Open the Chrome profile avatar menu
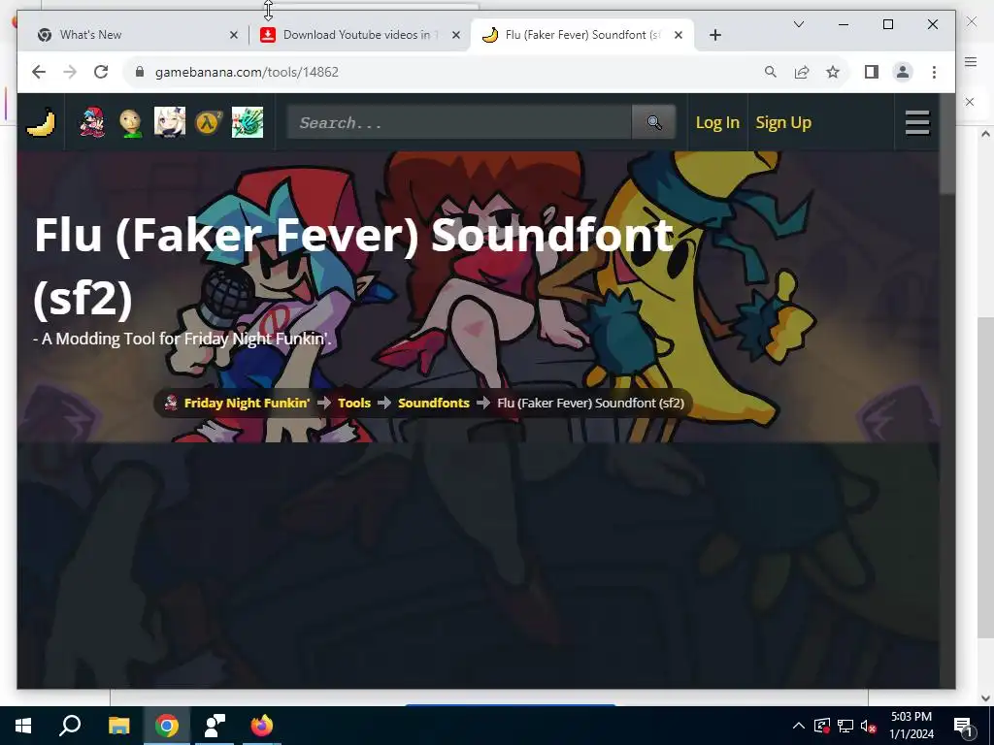Viewport: 994px width, 745px height. (x=903, y=72)
